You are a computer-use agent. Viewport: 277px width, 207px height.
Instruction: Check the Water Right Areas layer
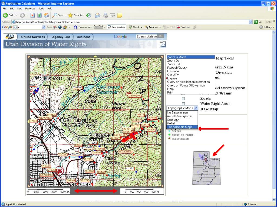coord(183,104)
